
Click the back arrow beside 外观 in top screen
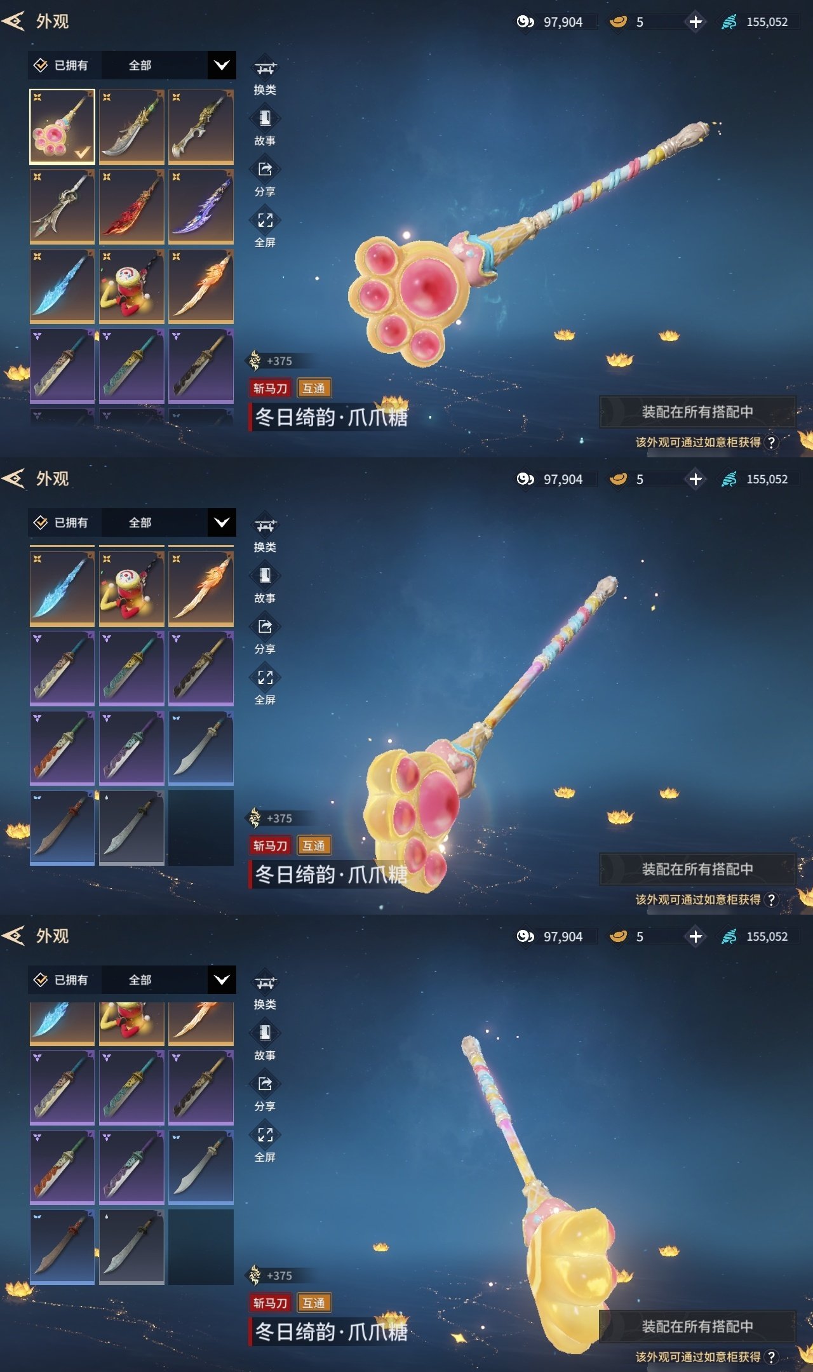pos(13,21)
